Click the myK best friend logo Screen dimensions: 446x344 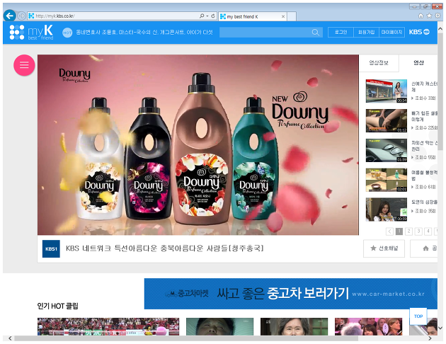click(31, 32)
